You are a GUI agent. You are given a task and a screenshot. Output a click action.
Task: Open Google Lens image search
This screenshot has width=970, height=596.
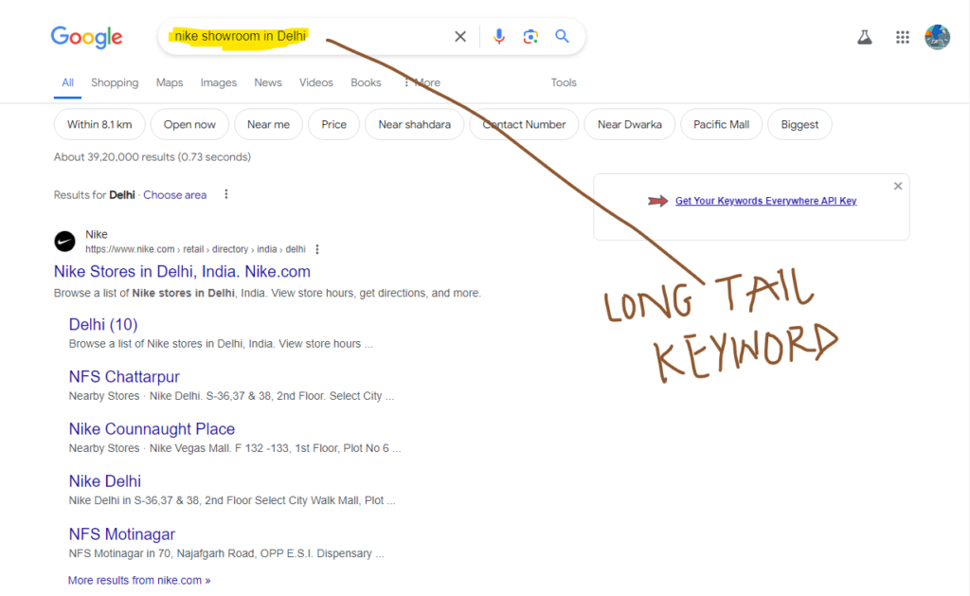tap(530, 37)
